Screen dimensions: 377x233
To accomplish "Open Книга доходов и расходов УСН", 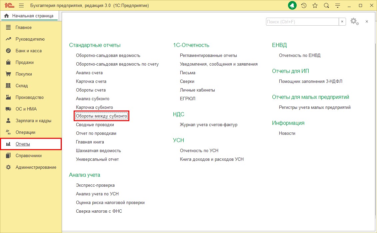I will point(212,159).
